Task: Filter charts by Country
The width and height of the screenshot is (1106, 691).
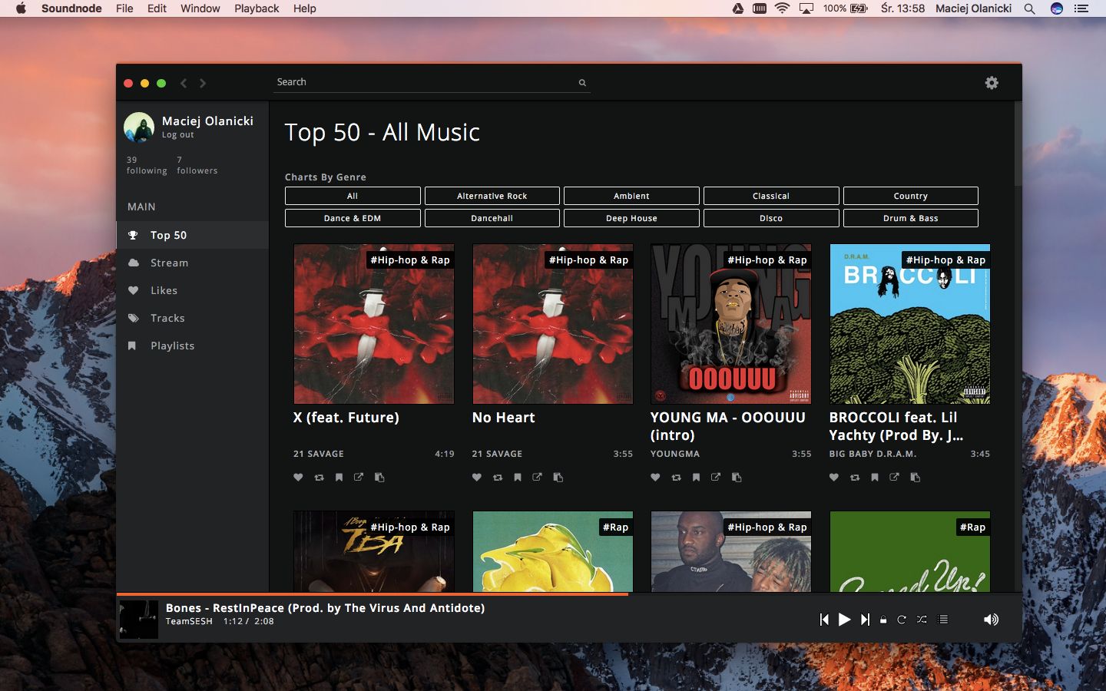Action: [911, 196]
